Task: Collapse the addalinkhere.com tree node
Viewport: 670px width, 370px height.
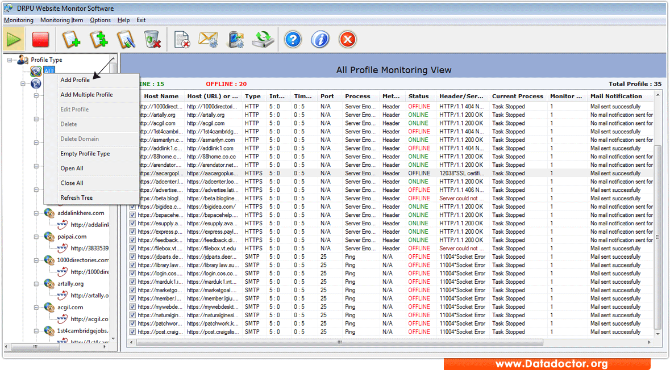Action: pos(38,213)
